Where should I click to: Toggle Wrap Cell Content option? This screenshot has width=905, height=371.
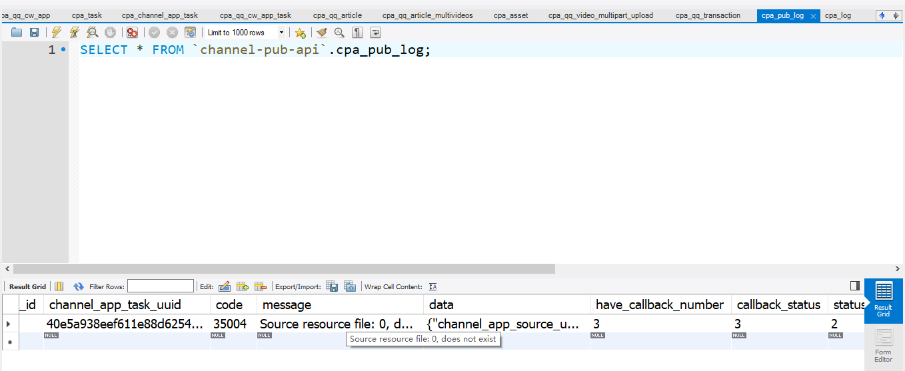[433, 286]
